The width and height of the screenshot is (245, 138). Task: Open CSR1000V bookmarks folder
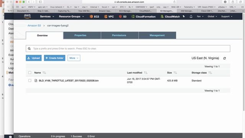pos(141,7)
